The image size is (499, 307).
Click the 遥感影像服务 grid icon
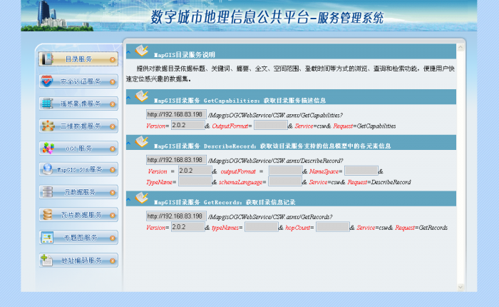pyautogui.click(x=47, y=104)
